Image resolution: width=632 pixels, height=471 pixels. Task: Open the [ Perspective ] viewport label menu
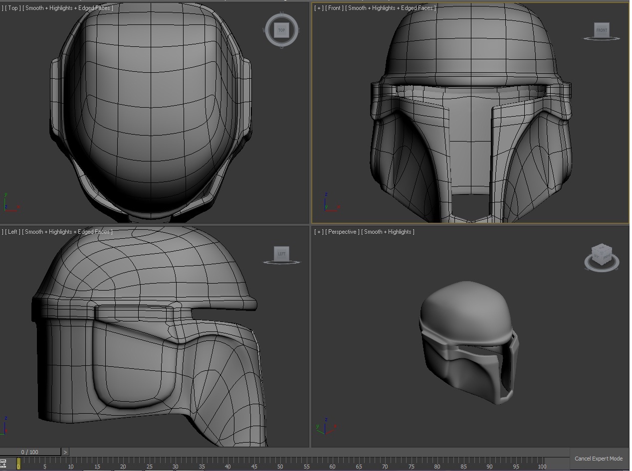click(x=342, y=232)
